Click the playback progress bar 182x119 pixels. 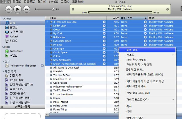[120, 12]
